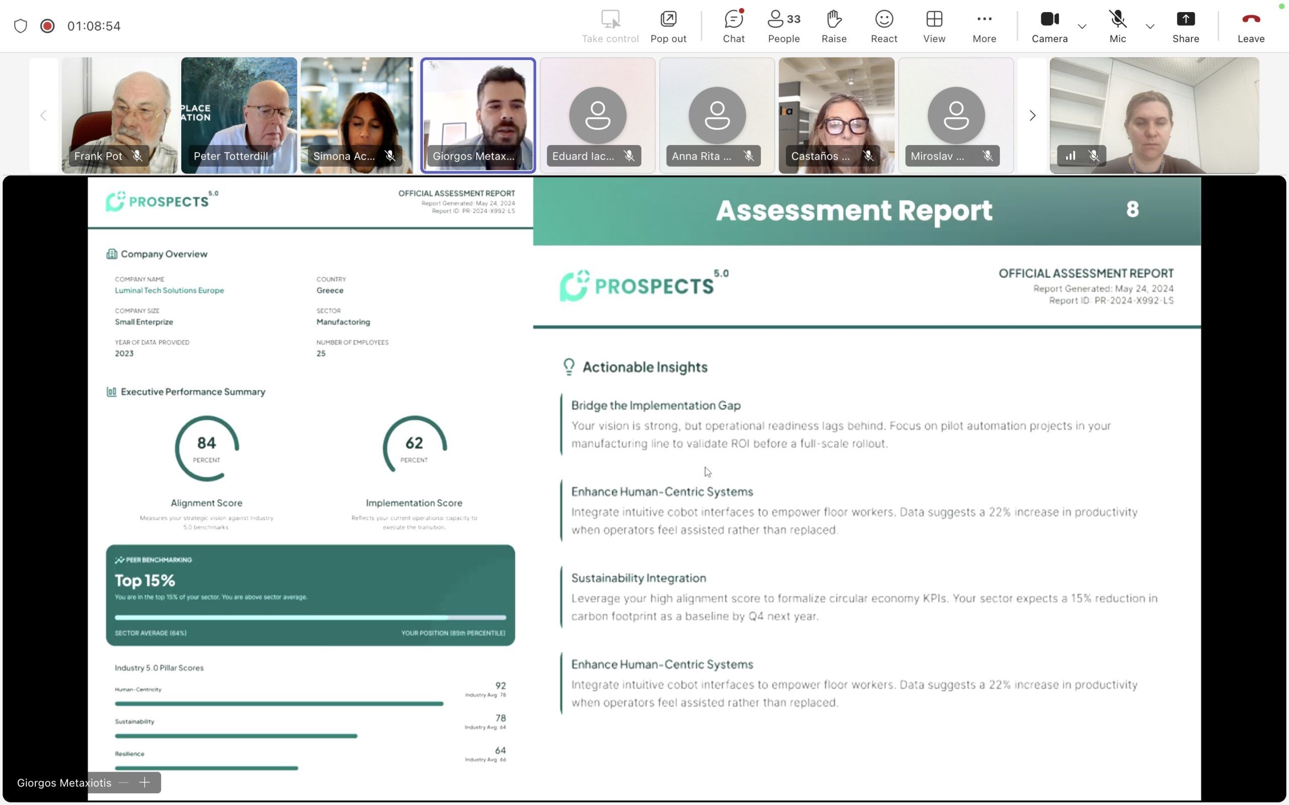Click Frank Pot's muted microphone icon
This screenshot has height=805, width=1289.
[137, 156]
